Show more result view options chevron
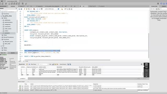This screenshot has width=167, height=94. coord(146,76)
